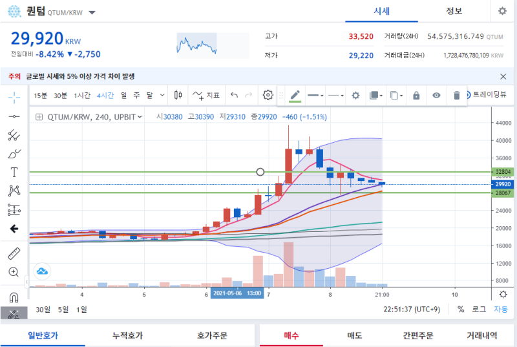Toggle auto (자동) price scale

(501, 310)
